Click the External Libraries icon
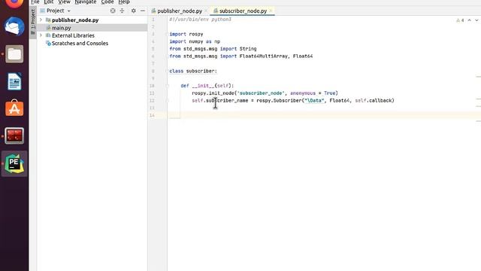481x271 pixels. point(48,35)
